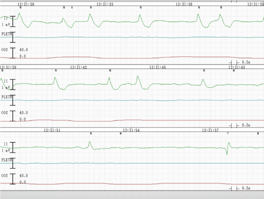Select the 13:31:33 timestamp
The width and height of the screenshot is (264, 199).
pos(105,4)
